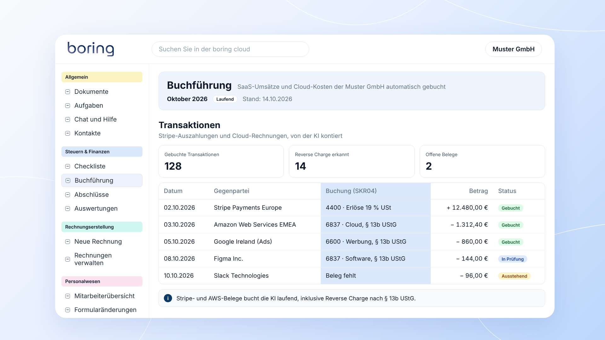Click the icon beside Kontakte
605x340 pixels.
(67, 133)
